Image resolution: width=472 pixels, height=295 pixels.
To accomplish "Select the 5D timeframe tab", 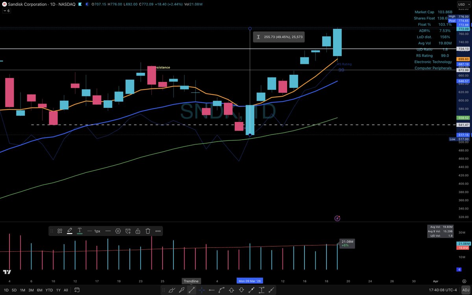I will point(14,290).
